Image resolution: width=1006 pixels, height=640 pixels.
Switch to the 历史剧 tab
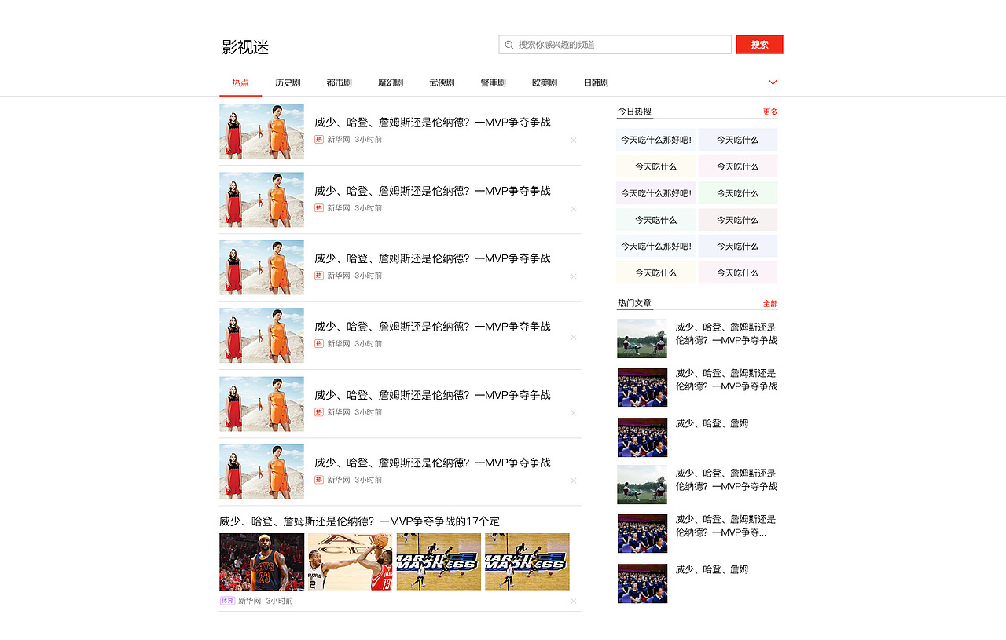pos(288,82)
